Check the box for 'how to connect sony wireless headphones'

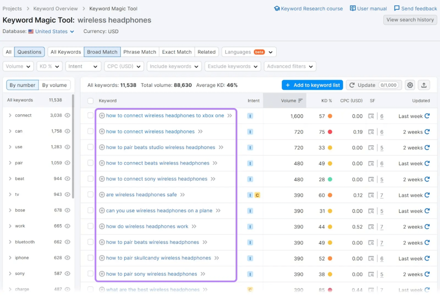click(x=90, y=179)
